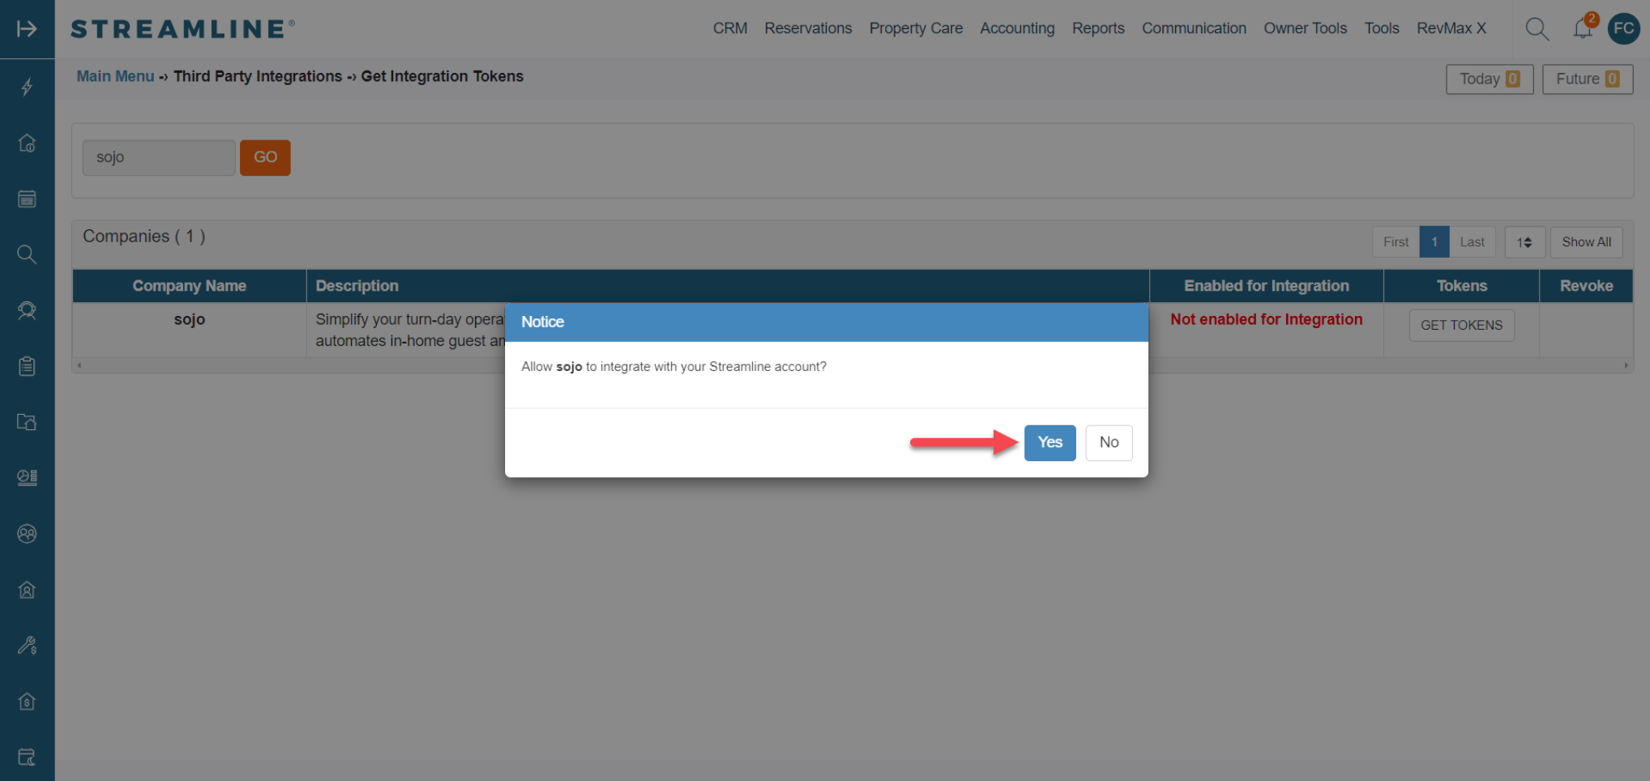The height and width of the screenshot is (781, 1650).
Task: Open the calendar icon in sidebar
Action: pos(27,198)
